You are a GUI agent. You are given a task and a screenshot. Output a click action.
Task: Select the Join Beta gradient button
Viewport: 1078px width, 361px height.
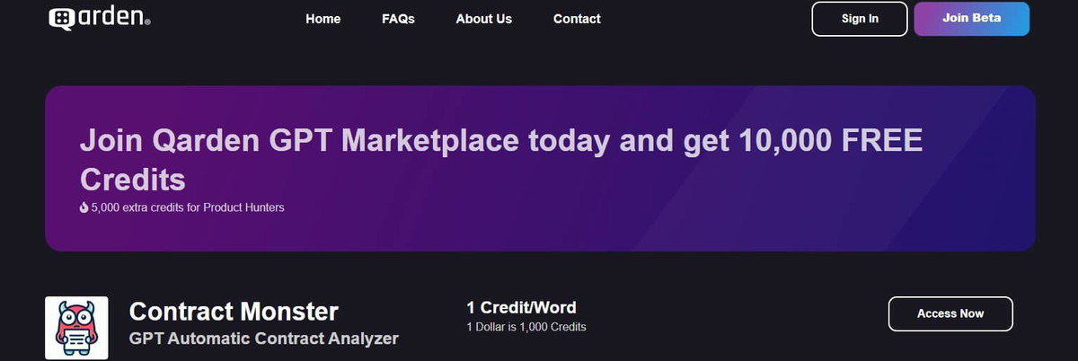pos(971,19)
